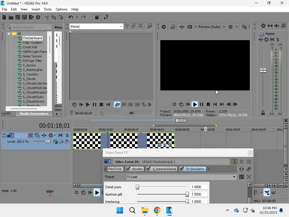This screenshot has width=289, height=217.
Task: Play the project in video preview
Action: pyautogui.click(x=195, y=105)
